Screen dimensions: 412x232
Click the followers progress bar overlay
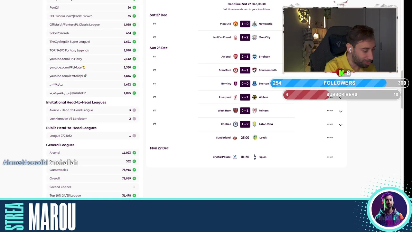pyautogui.click(x=339, y=83)
